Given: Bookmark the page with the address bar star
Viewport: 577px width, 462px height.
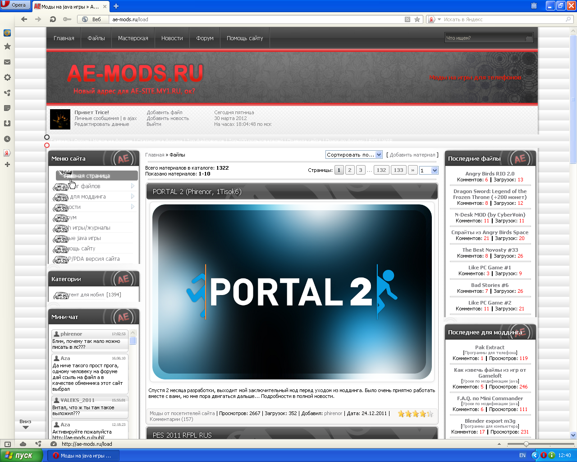Looking at the screenshot, I should point(417,19).
